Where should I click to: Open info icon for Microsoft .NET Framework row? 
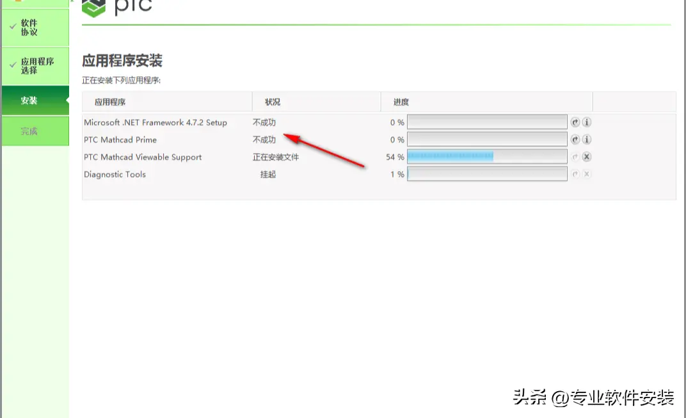pyautogui.click(x=587, y=122)
